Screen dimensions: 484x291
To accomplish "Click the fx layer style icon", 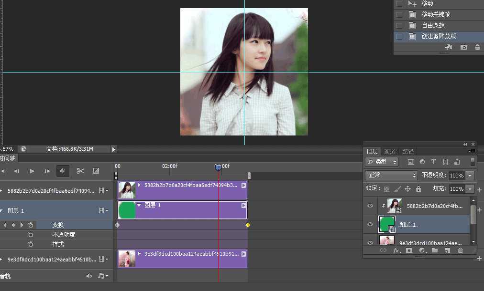I will point(396,250).
